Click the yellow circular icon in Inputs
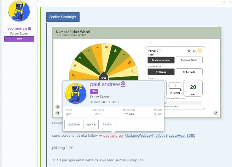 pos(200,51)
